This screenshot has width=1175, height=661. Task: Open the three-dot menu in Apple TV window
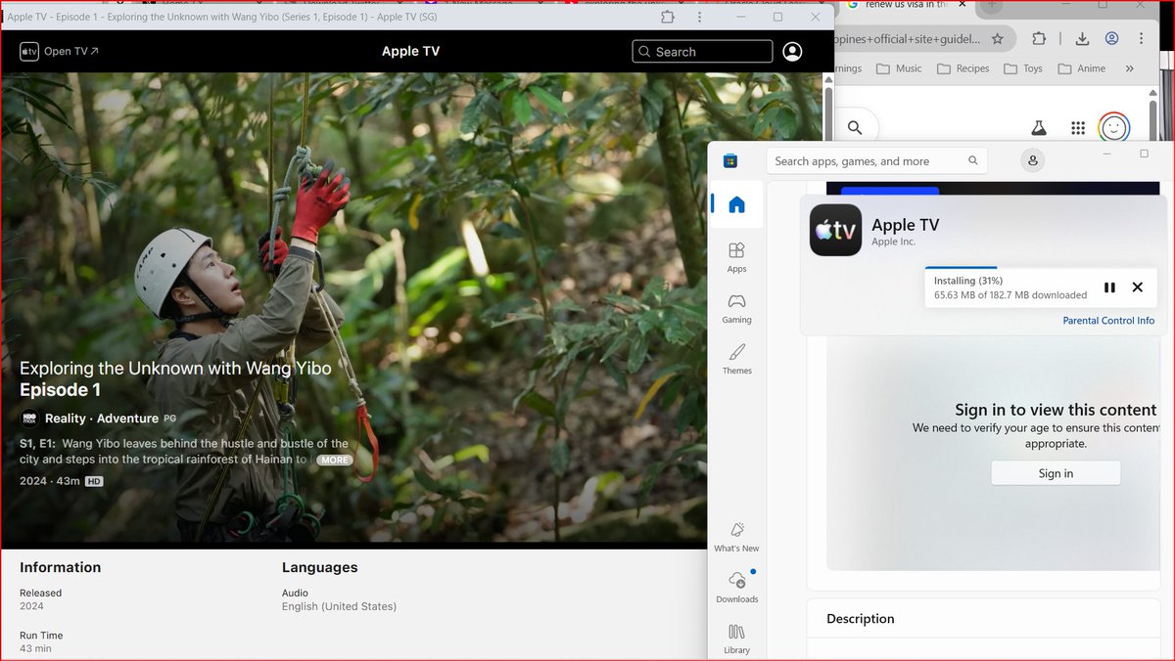[x=699, y=17]
